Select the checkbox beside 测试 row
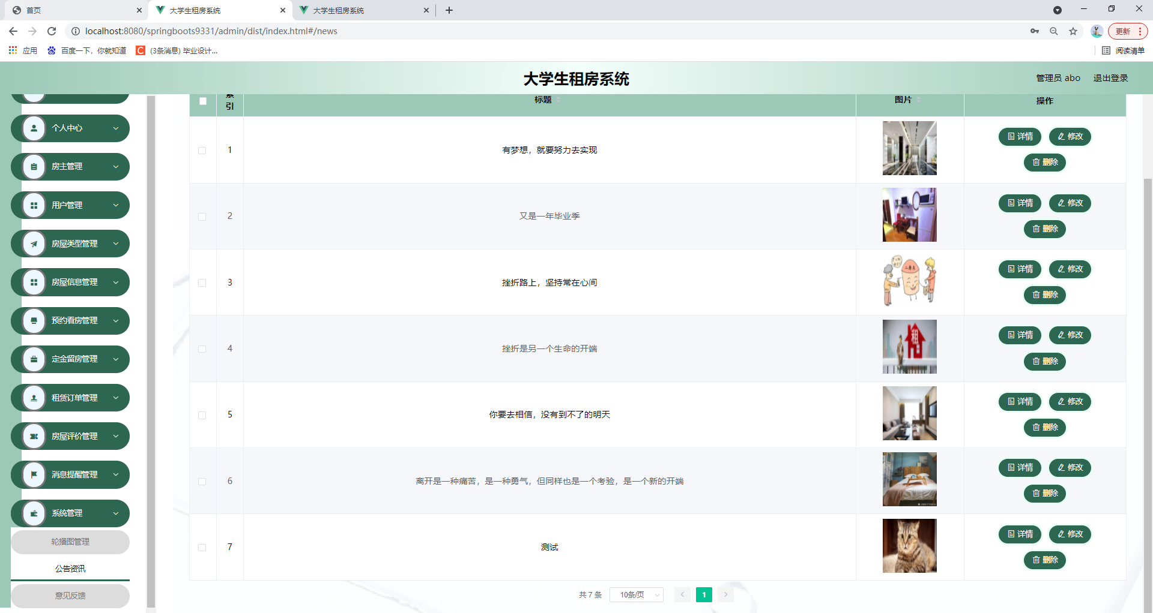This screenshot has height=613, width=1153. click(x=202, y=547)
